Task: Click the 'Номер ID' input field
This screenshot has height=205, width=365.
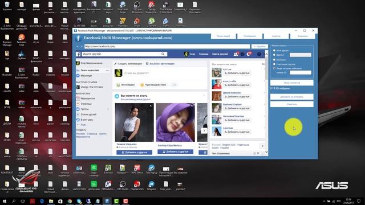Action: (x=301, y=72)
